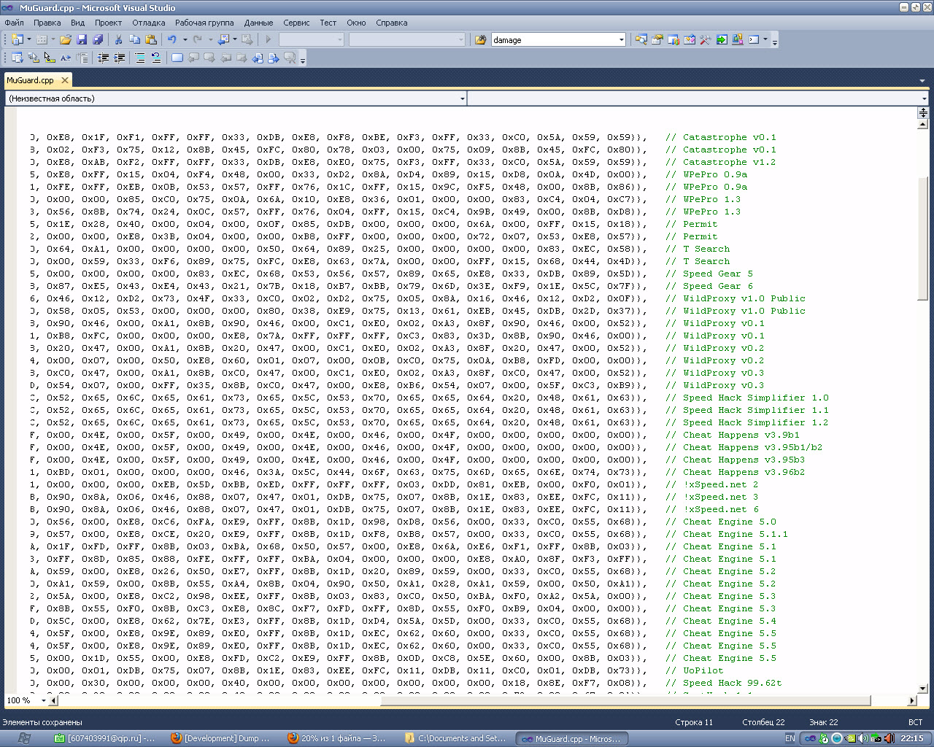This screenshot has width=934, height=747.
Task: Click vertical scrollbar down arrow
Action: coord(923,688)
